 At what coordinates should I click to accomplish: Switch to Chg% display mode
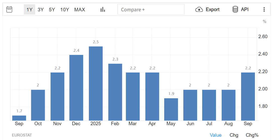(x=252, y=135)
